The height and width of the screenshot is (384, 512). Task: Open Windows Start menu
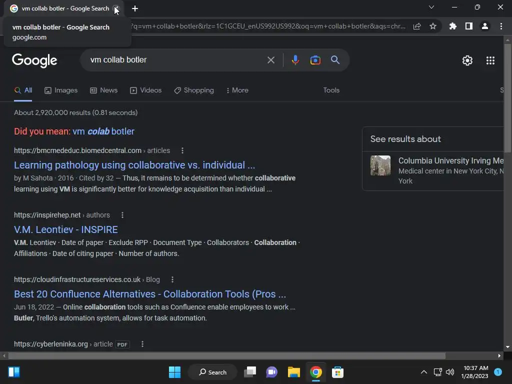point(174,372)
